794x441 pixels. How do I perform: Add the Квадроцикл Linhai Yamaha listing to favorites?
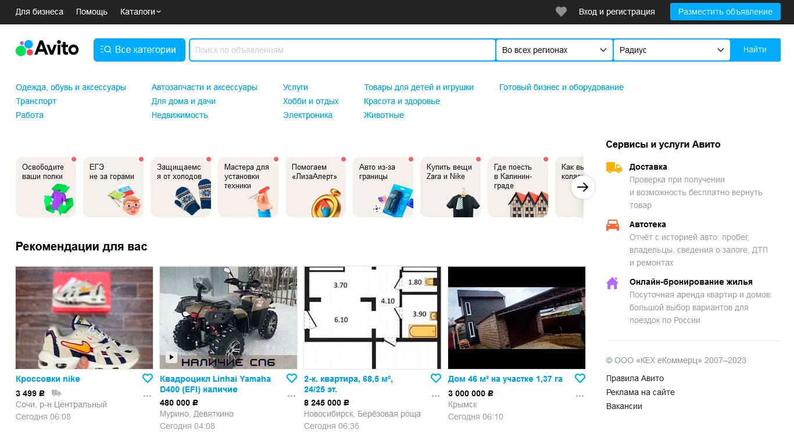click(292, 378)
